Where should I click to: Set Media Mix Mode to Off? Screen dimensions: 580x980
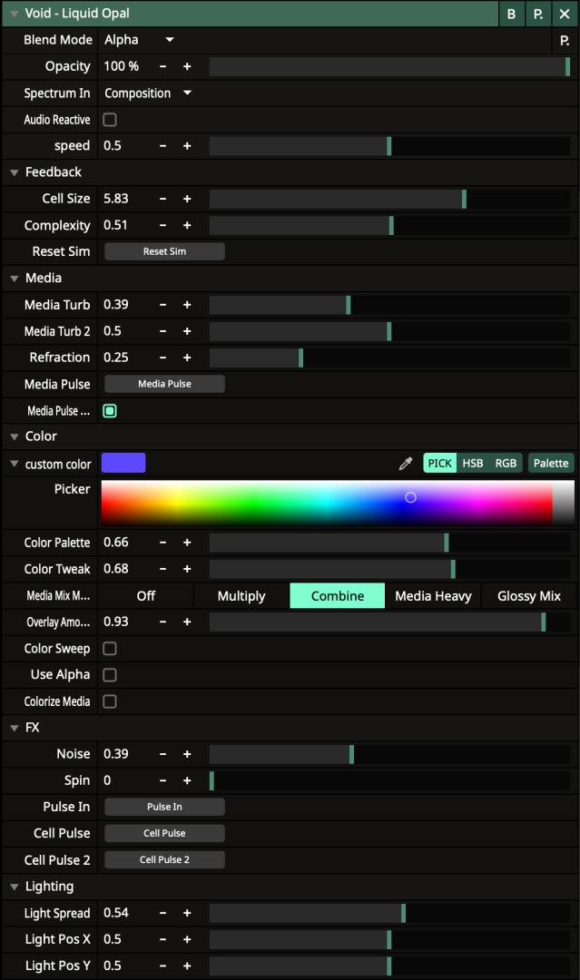145,595
